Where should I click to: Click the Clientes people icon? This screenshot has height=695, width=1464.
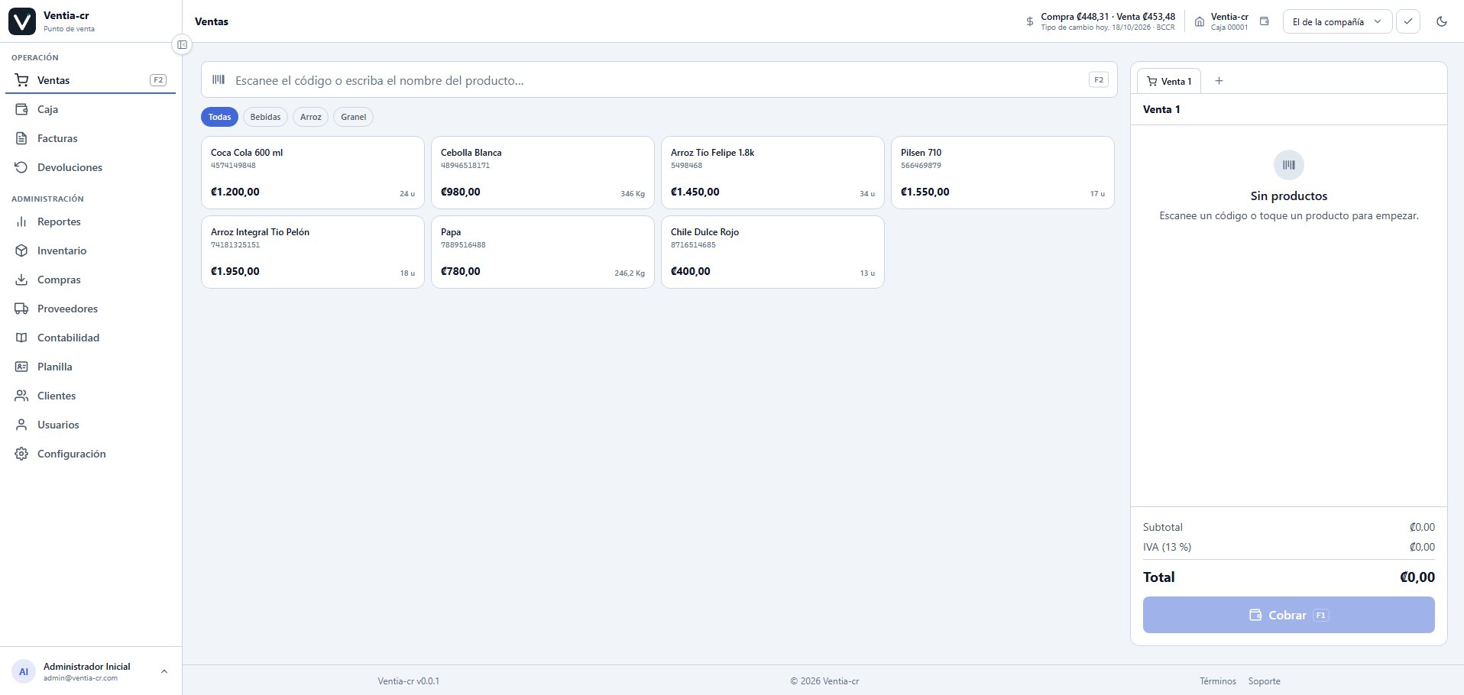(21, 396)
